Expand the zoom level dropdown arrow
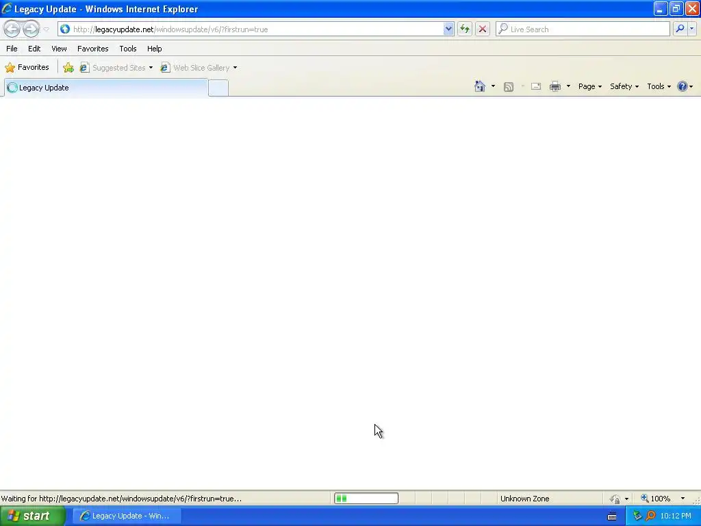Image resolution: width=701 pixels, height=526 pixels. [x=683, y=499]
